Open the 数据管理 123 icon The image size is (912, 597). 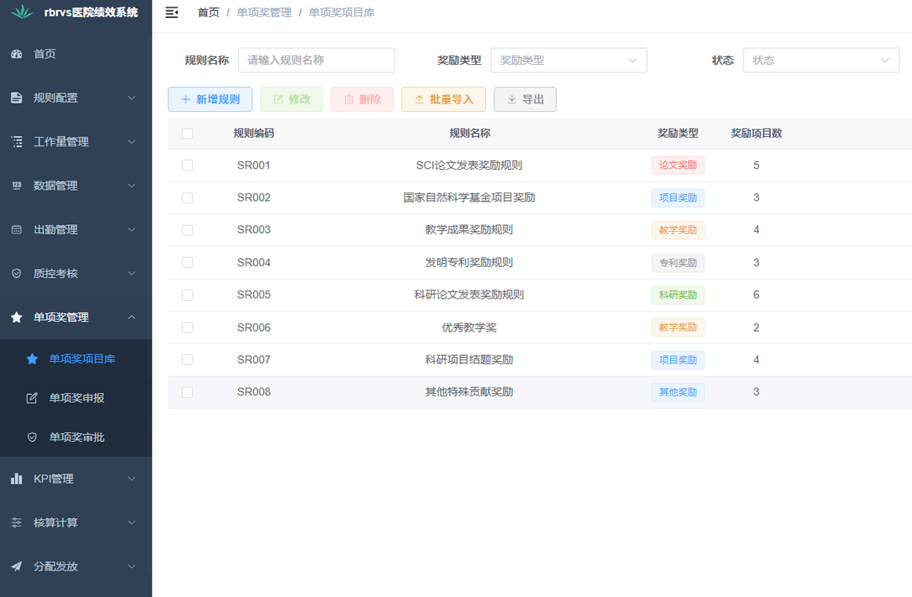click(x=15, y=185)
